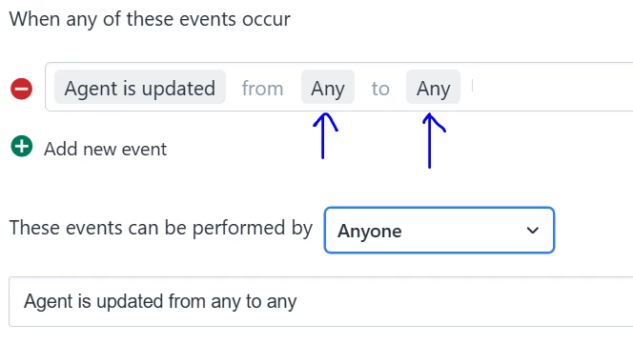
Task: Click "These events can be performed by" label
Action: pos(161,228)
